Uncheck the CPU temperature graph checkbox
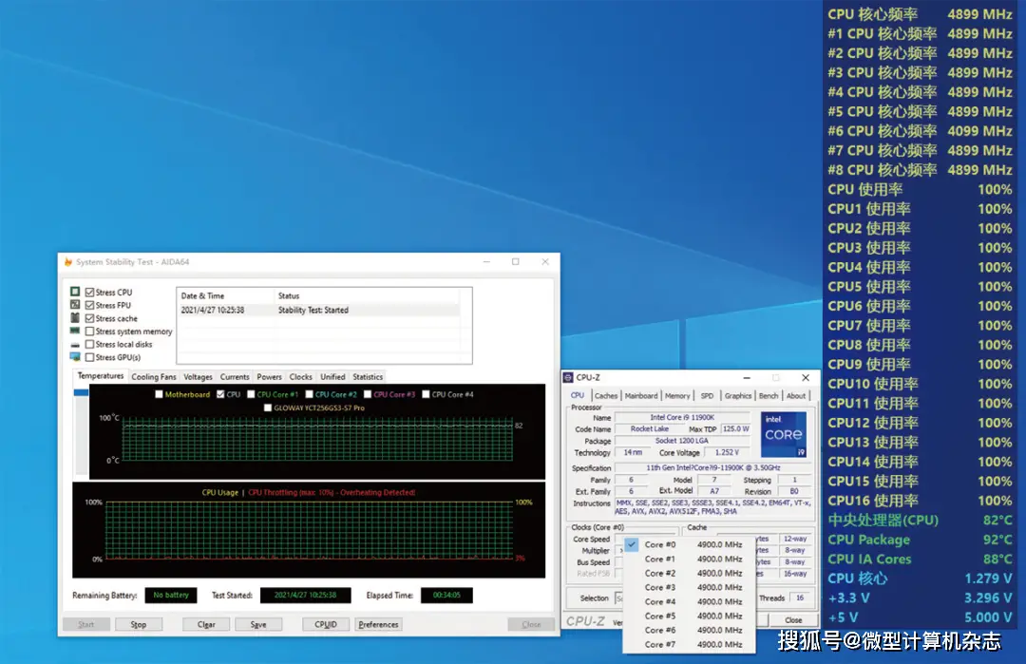Viewport: 1026px width, 664px height. coord(220,394)
